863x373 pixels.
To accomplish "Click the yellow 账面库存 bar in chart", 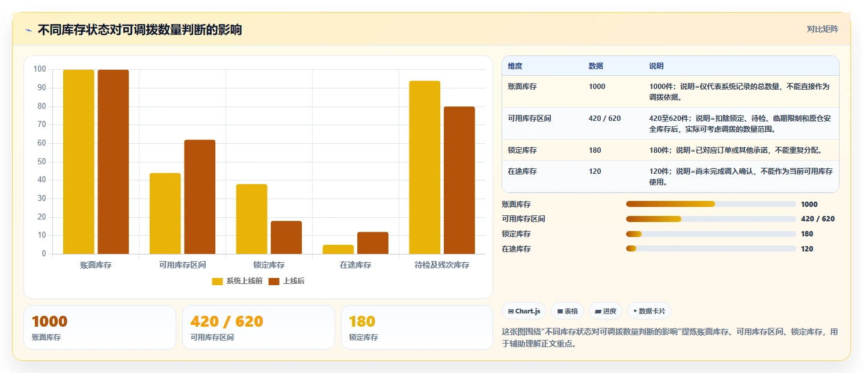I will (x=79, y=162).
